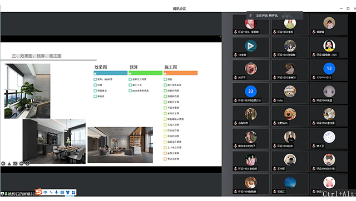Screen dimensions: 356x201
Task: Click the green bar under 预算
Action: (x=146, y=73)
